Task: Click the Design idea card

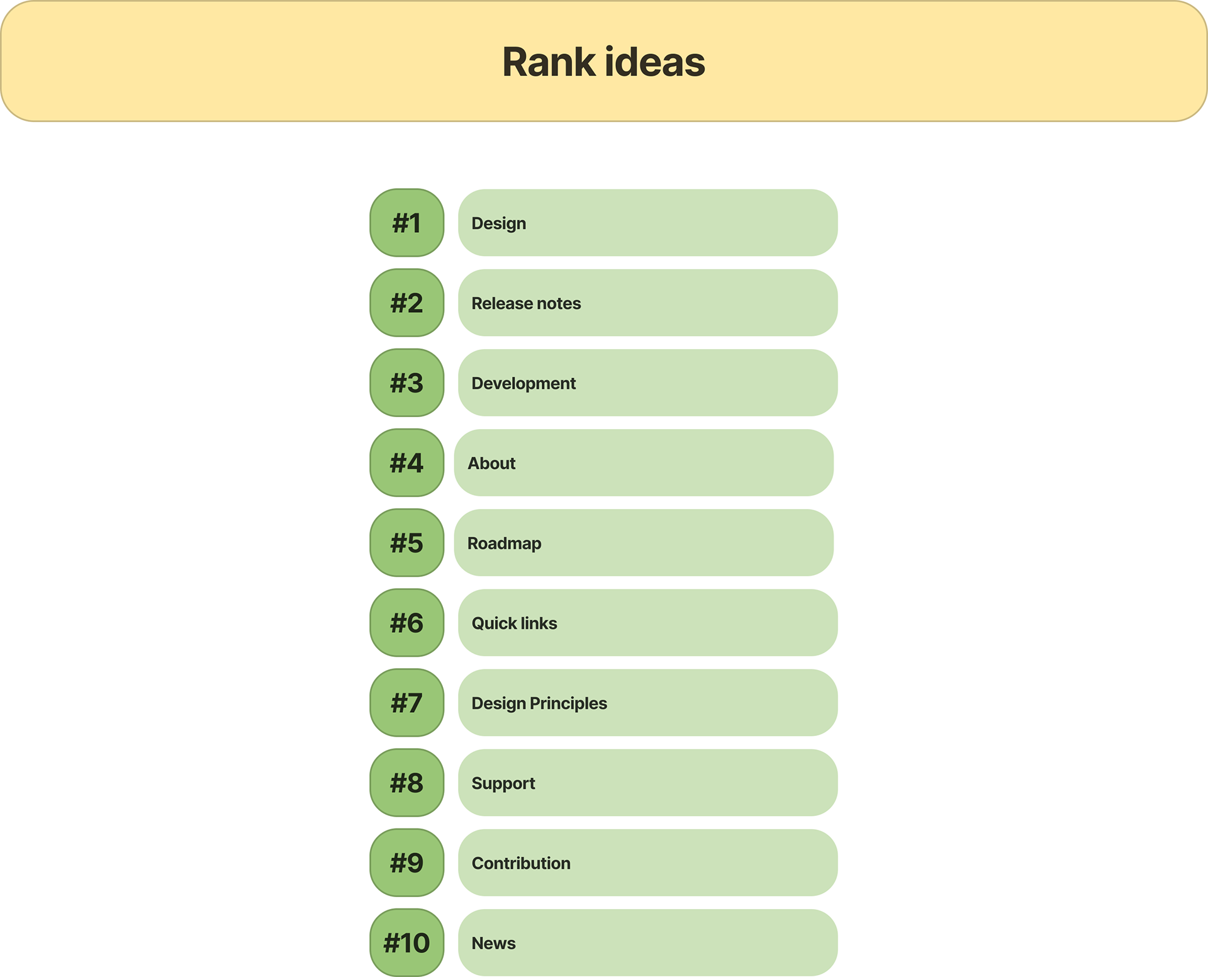Action: [x=647, y=223]
